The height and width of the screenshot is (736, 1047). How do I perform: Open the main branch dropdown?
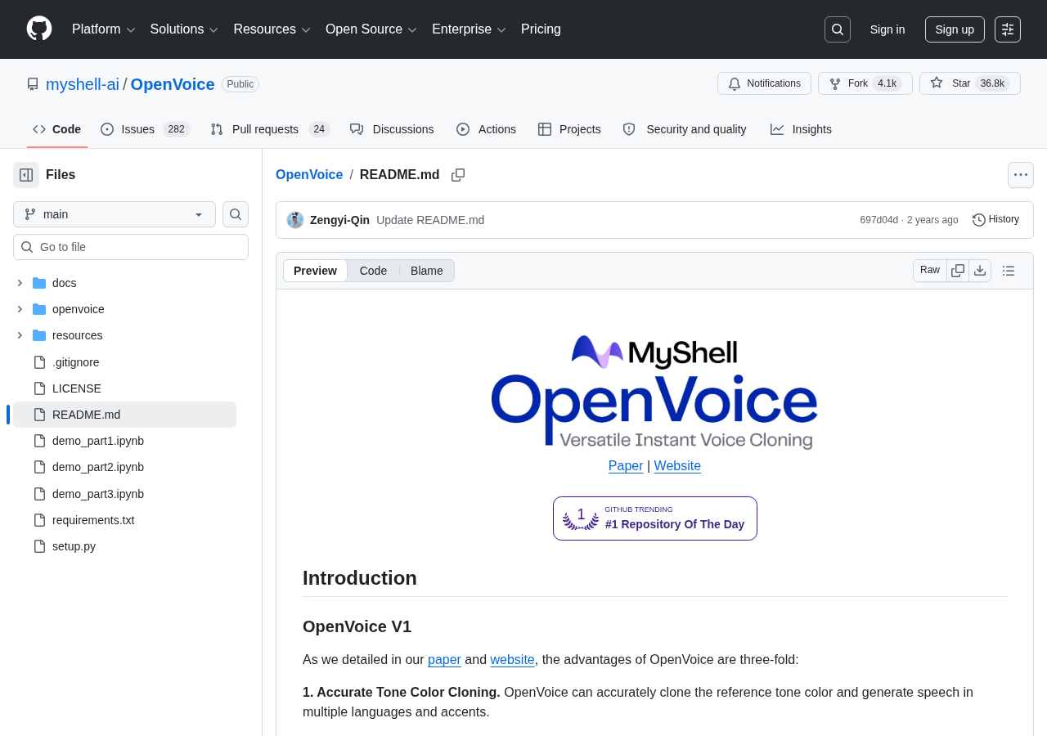tap(115, 214)
